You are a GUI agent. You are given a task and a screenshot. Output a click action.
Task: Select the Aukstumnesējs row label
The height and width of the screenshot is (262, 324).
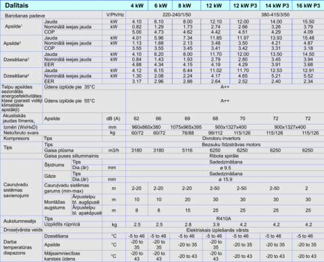pos(20,221)
